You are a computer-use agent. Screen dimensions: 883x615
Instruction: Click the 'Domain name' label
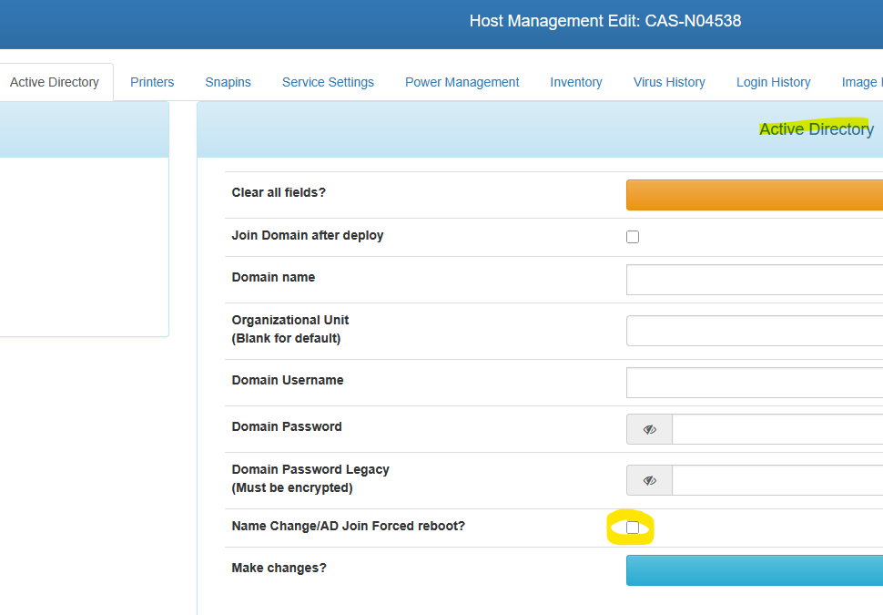pos(273,277)
